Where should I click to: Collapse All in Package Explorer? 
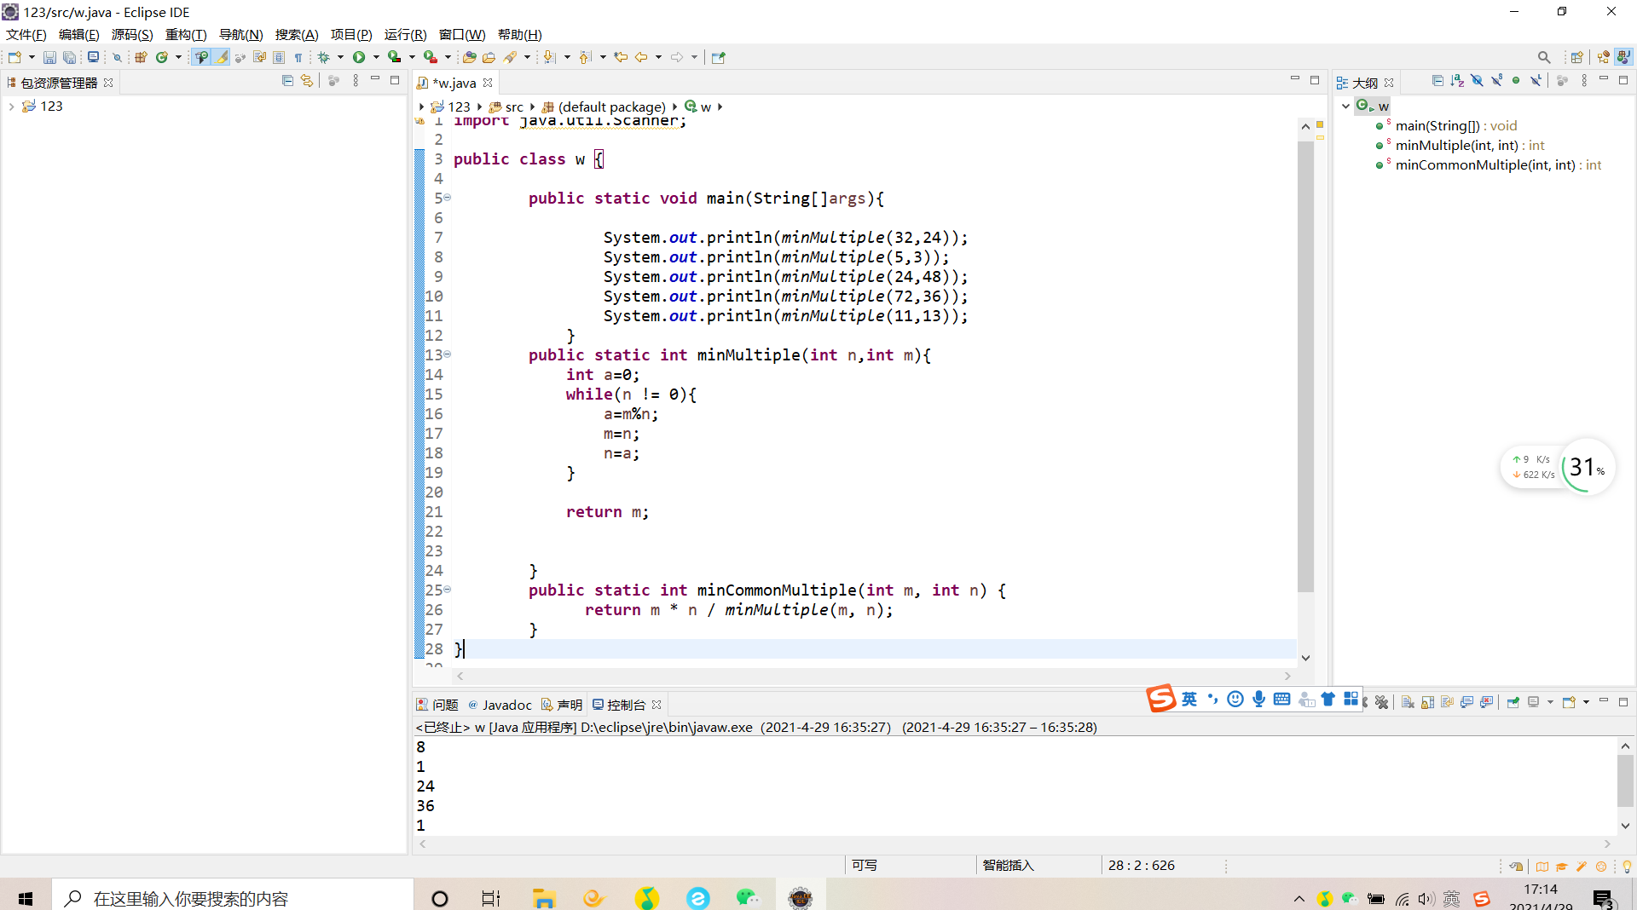pos(287,80)
